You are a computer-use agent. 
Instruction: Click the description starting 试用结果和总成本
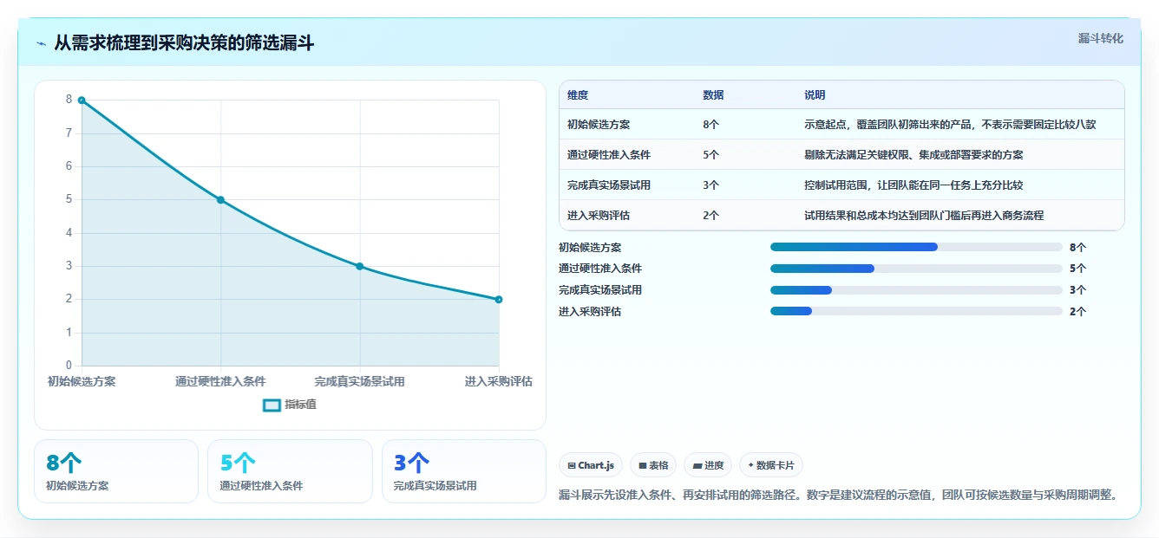pyautogui.click(x=924, y=216)
